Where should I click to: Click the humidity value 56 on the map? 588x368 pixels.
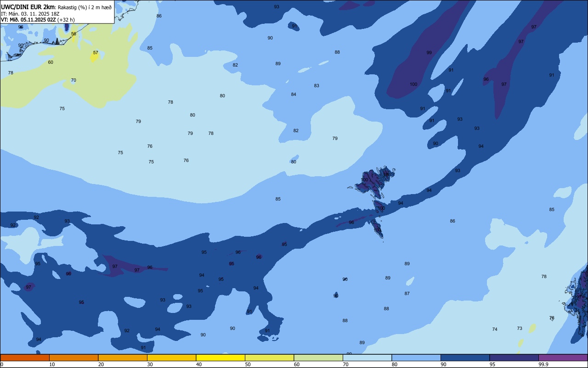coord(73,34)
